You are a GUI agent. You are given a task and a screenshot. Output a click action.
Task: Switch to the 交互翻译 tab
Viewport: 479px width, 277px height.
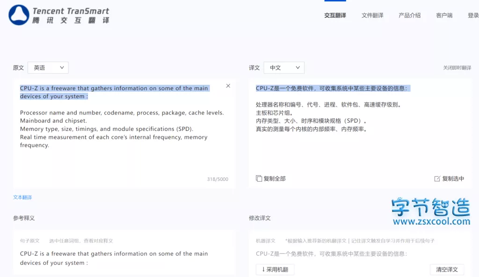(335, 15)
